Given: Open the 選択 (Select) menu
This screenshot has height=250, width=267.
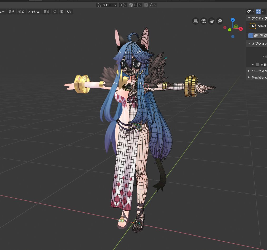Looking at the screenshot, I should point(12,12).
